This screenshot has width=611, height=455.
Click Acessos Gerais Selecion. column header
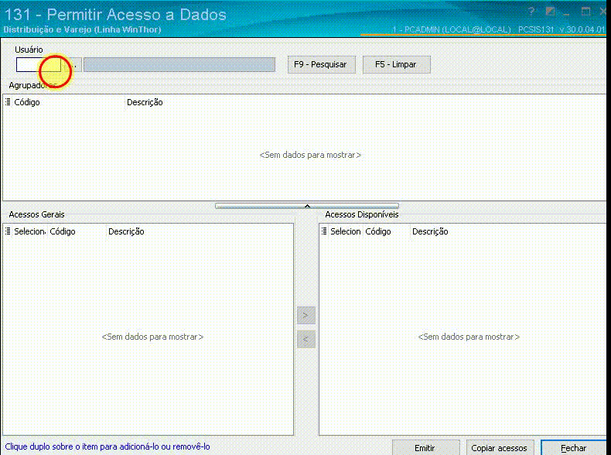point(30,231)
